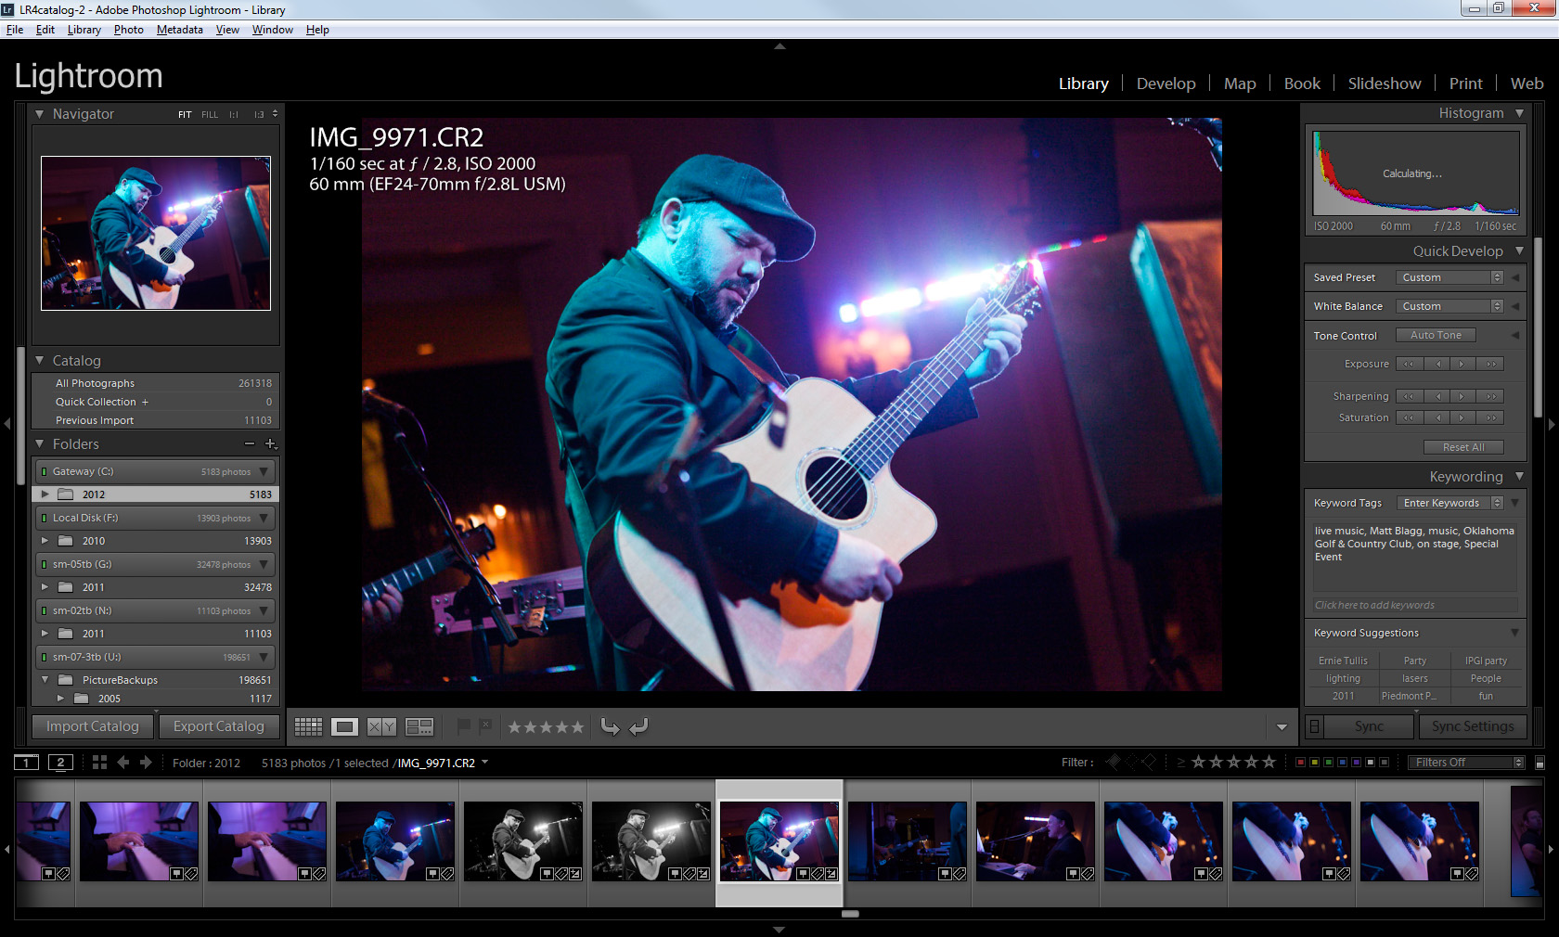Increase exposure by a large step

[x=1490, y=364]
